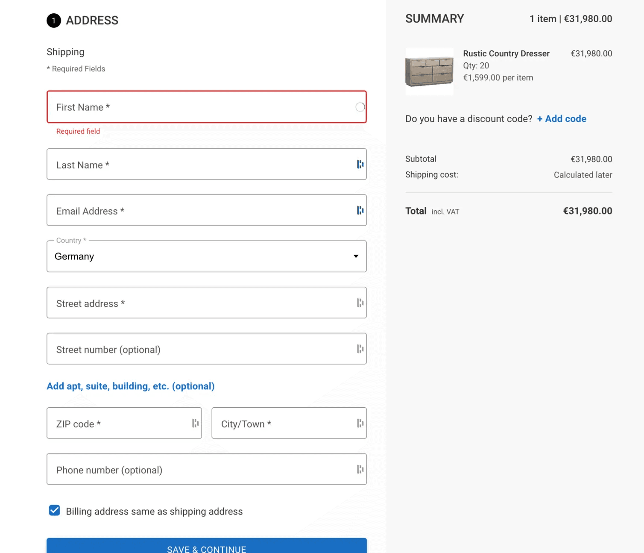Screen dimensions: 644x553
Task: Click autofill icon in Street number field
Action: coord(360,348)
